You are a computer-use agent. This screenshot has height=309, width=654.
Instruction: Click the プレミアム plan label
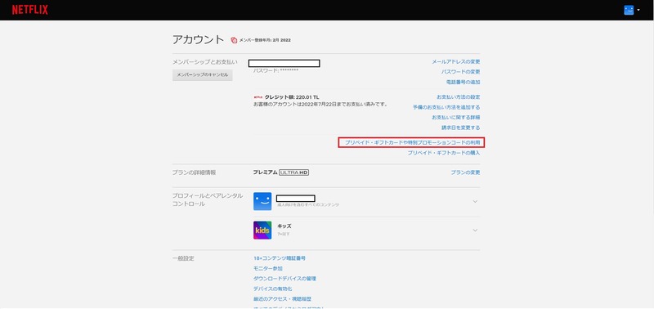(x=265, y=172)
